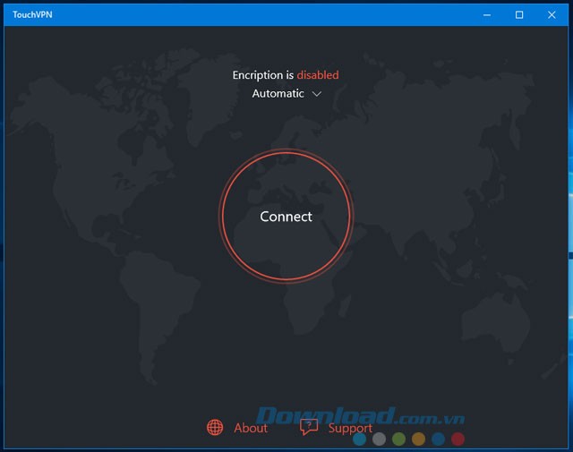Image resolution: width=573 pixels, height=452 pixels.
Task: Open the About text link
Action: click(x=251, y=428)
